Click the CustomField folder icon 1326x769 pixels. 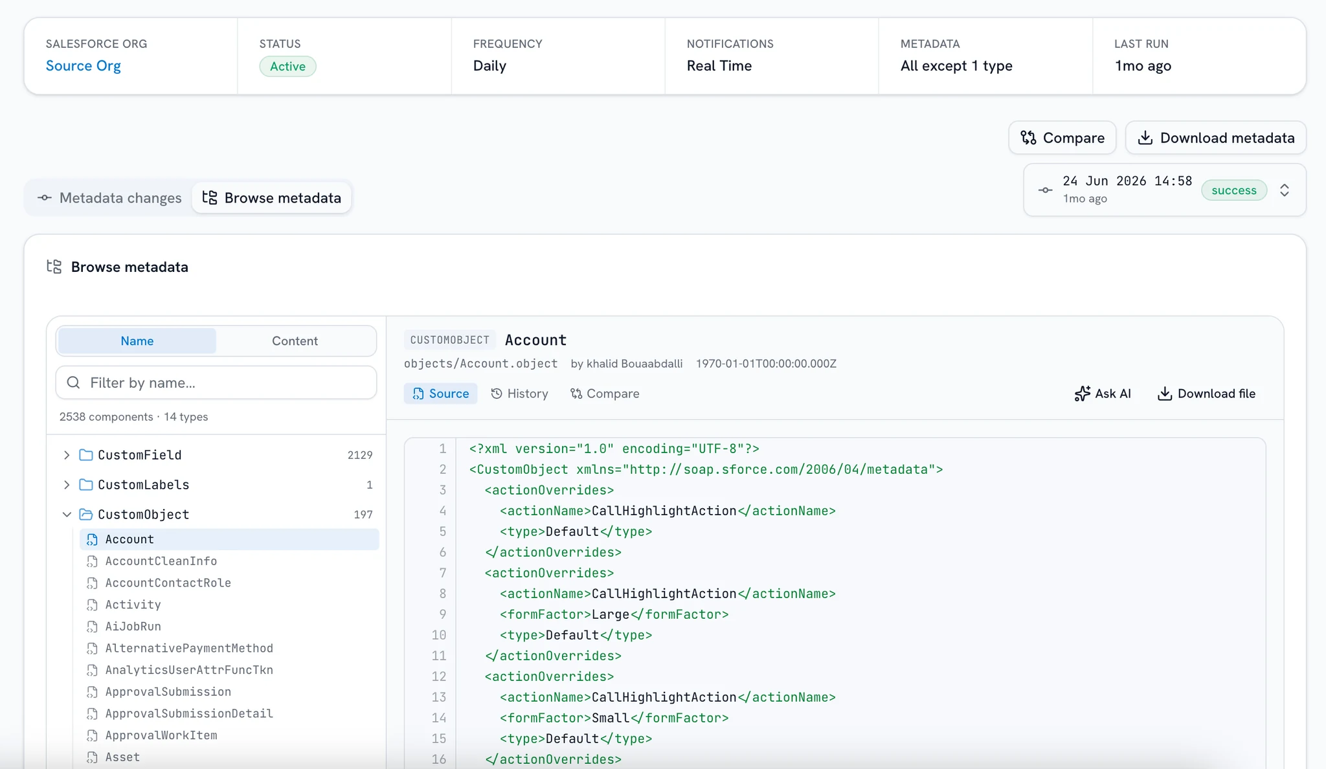point(85,455)
